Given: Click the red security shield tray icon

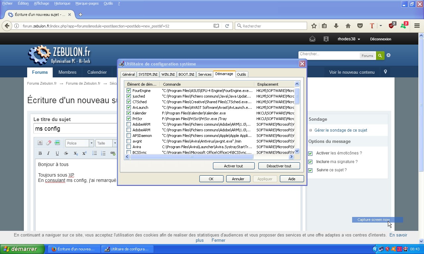Looking at the screenshot, I should (x=387, y=249).
